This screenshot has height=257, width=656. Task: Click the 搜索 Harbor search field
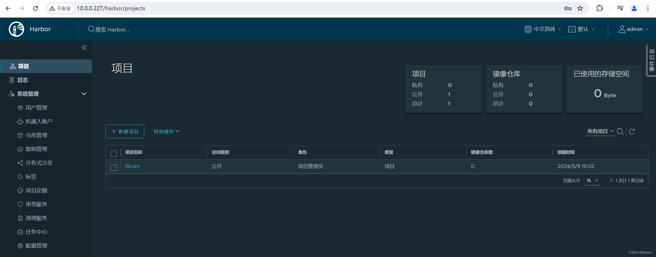click(x=112, y=29)
